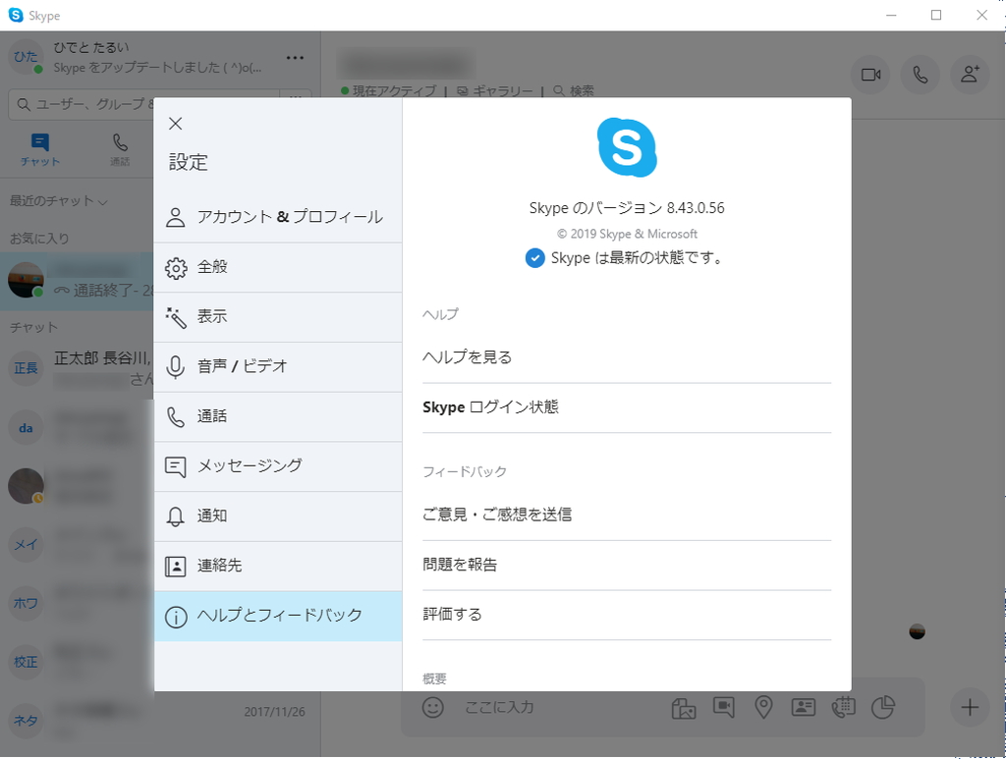Send a contact card
Viewport: 1006px width, 759px height.
pos(804,707)
